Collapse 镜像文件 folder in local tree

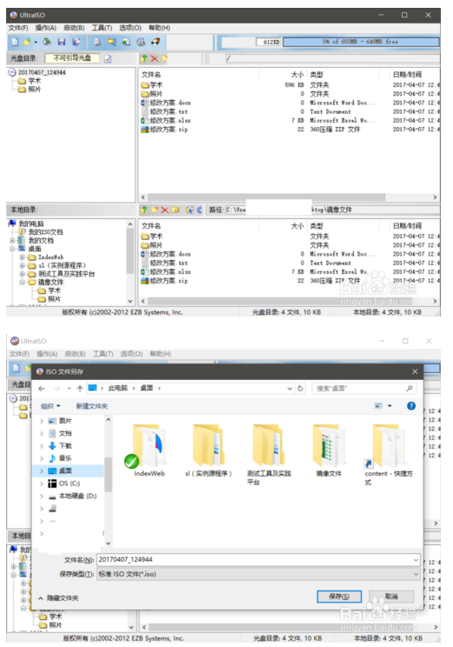tap(23, 283)
